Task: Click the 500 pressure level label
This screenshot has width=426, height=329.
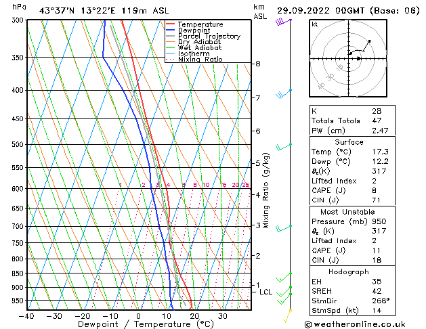Action: click(x=19, y=144)
